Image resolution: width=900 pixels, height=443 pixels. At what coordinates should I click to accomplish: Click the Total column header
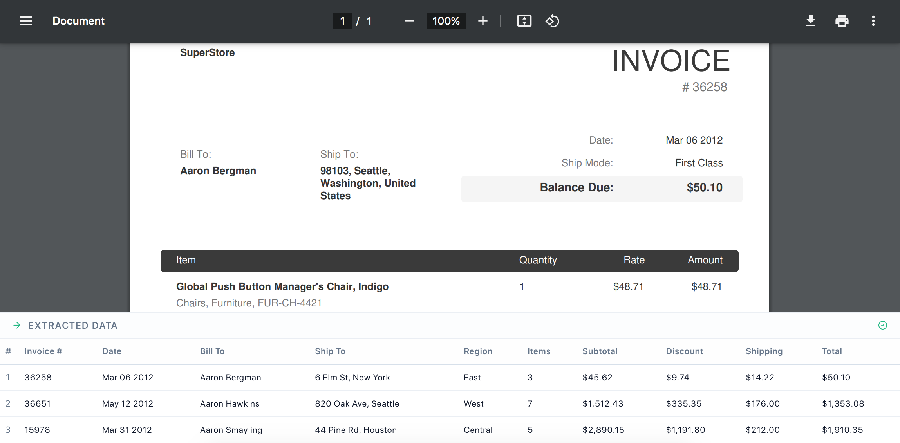click(x=832, y=351)
